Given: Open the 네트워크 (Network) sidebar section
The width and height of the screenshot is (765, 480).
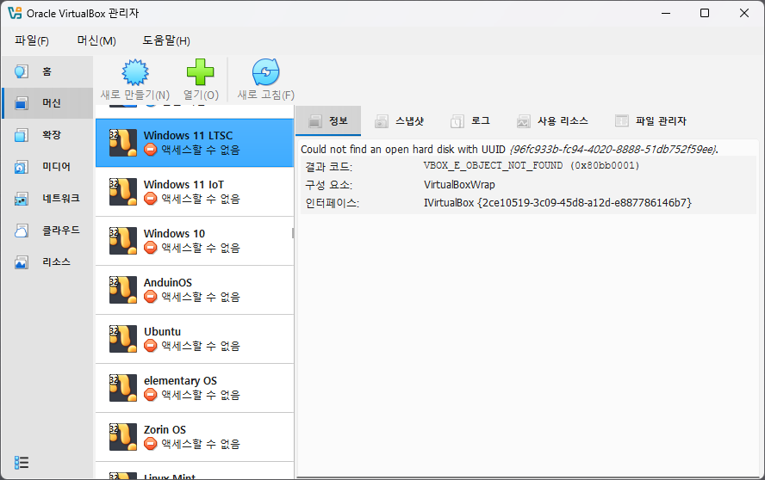Looking at the screenshot, I should [x=47, y=199].
